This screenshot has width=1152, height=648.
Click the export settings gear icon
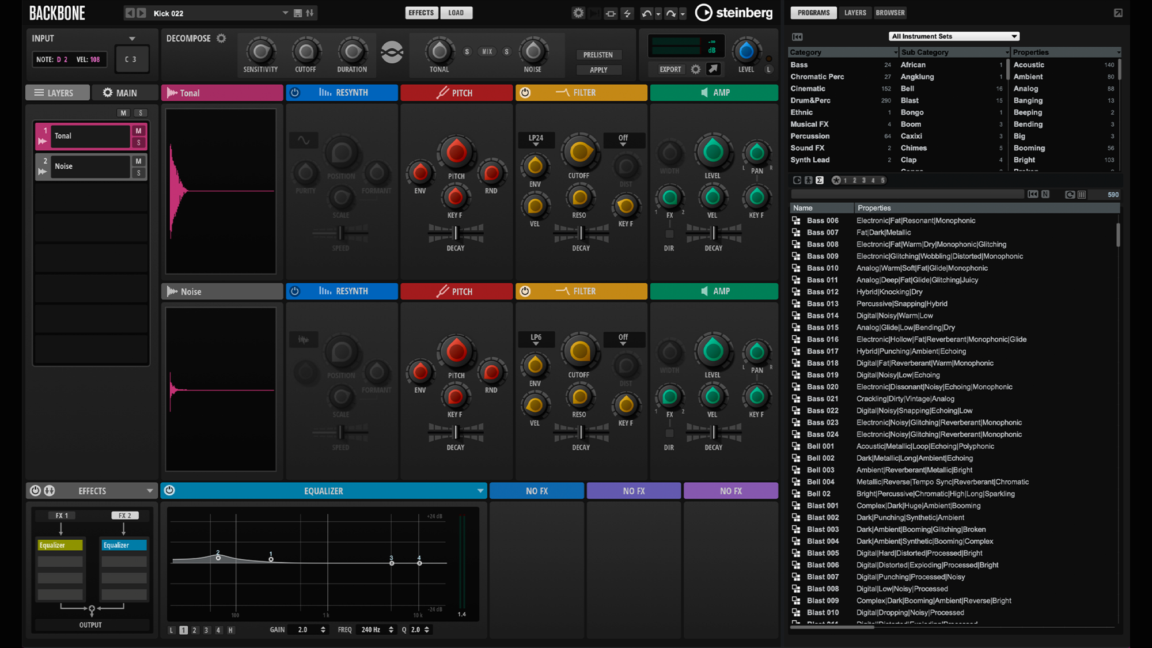696,69
